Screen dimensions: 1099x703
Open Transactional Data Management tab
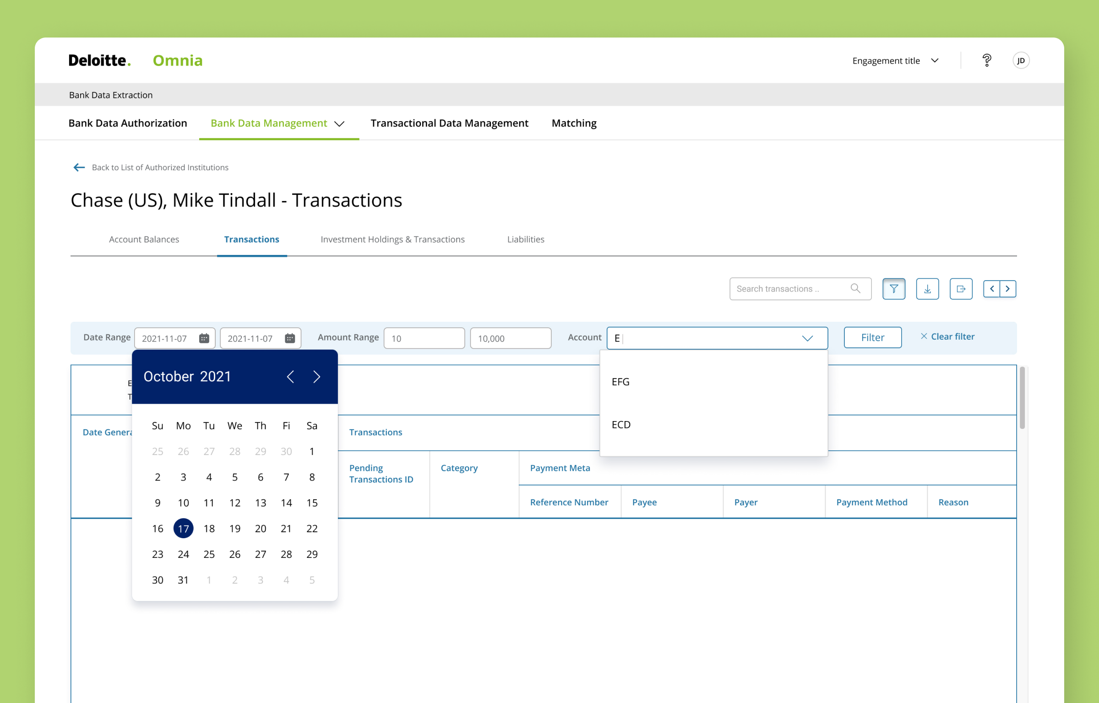449,123
